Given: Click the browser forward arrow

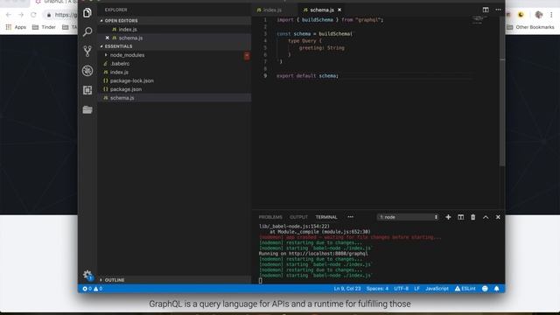Looking at the screenshot, I should pos(21,15).
